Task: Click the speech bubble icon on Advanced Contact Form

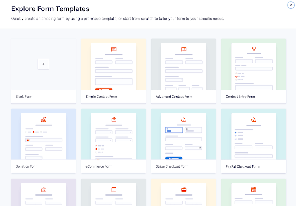Action: [183, 49]
